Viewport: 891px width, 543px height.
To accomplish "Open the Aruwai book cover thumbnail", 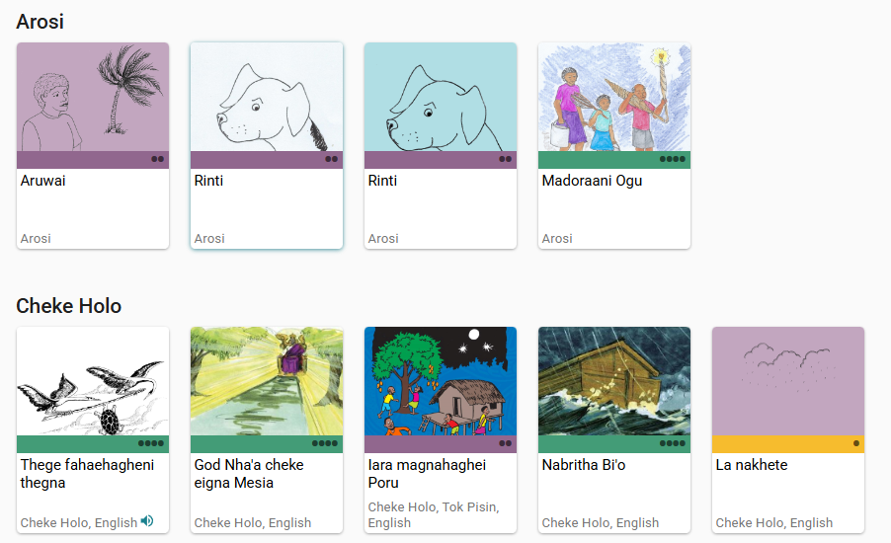I will pyautogui.click(x=93, y=97).
